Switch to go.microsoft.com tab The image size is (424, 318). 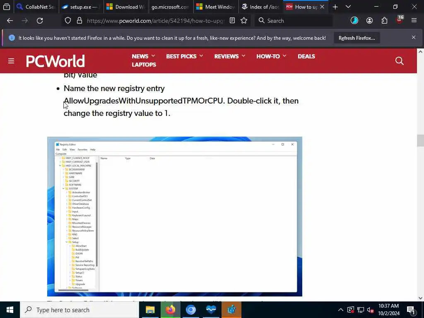[x=171, y=7]
